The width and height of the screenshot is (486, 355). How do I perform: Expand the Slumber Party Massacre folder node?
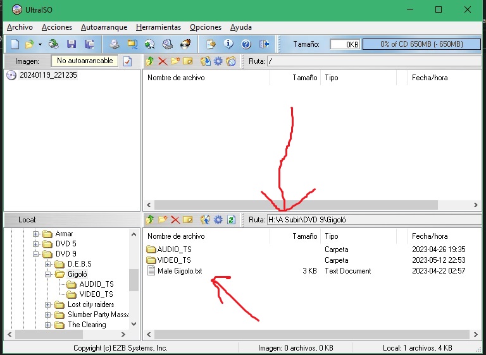[47, 315]
